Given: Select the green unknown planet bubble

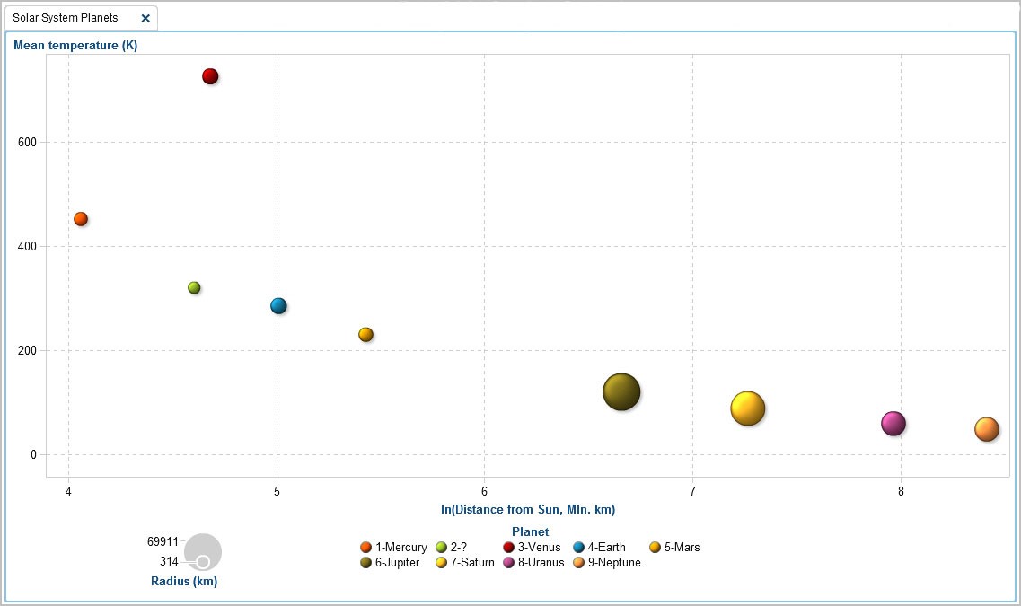Looking at the screenshot, I should point(194,288).
